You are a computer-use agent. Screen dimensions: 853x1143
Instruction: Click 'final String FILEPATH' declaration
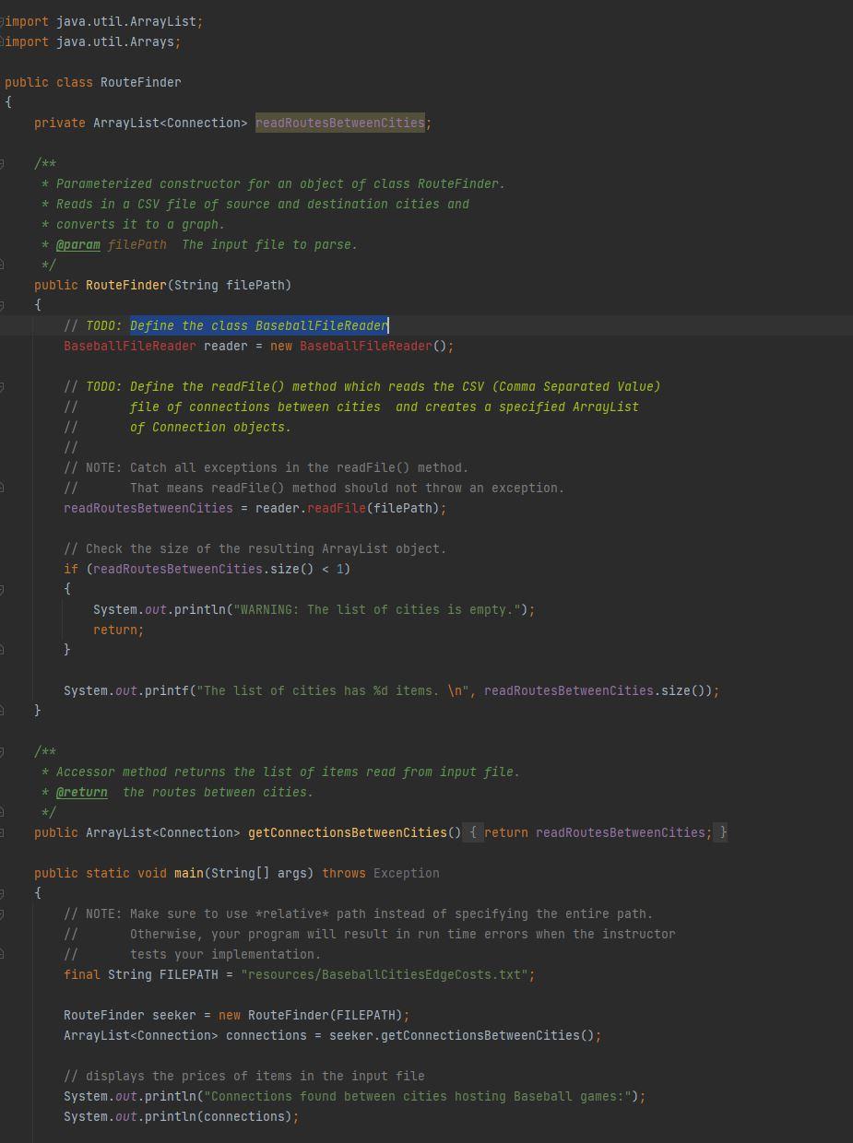click(x=141, y=974)
